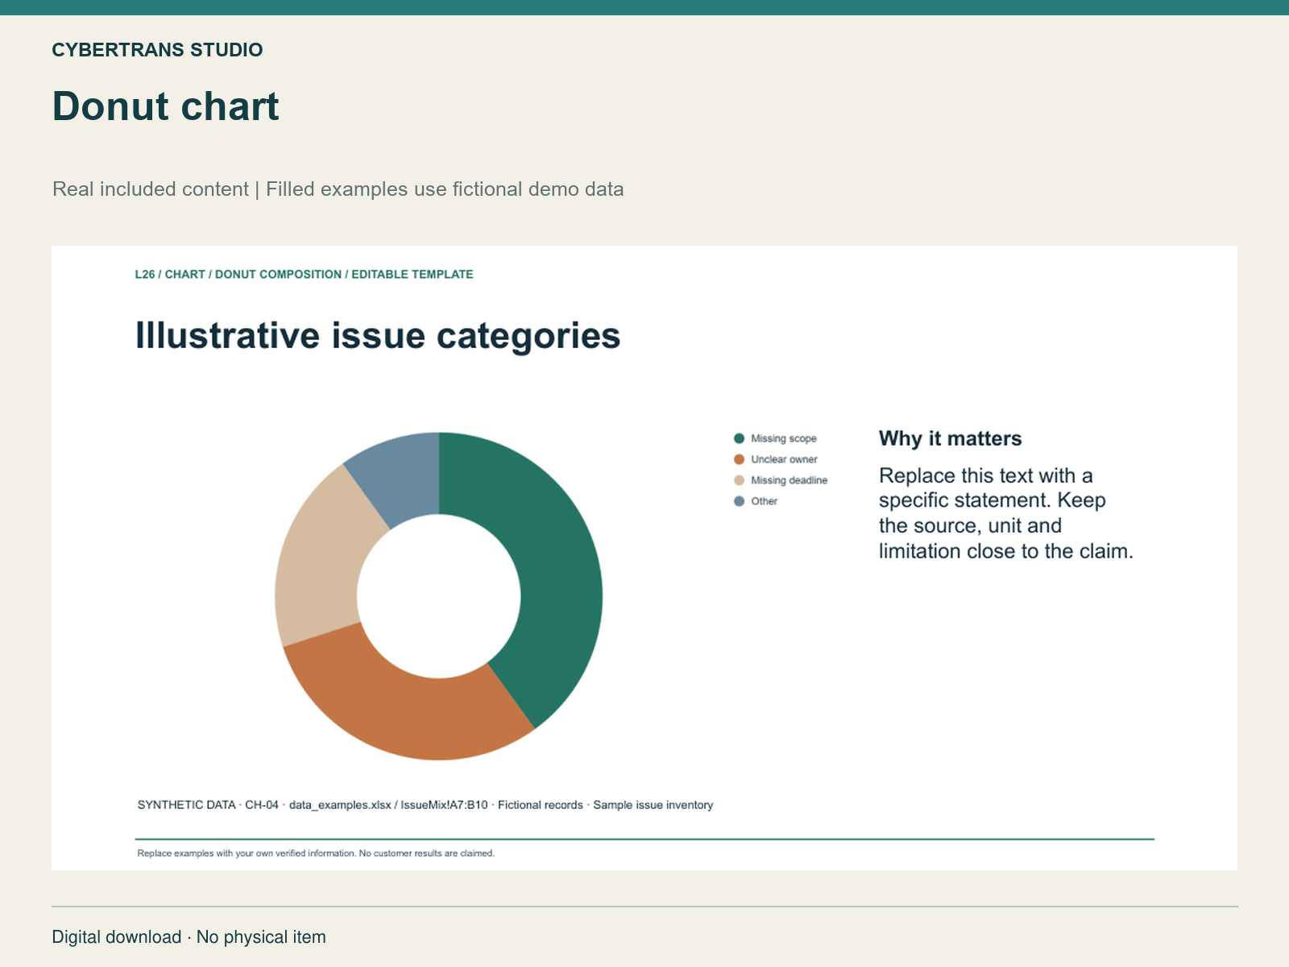Click the blue-gray Other legend dot

tap(739, 501)
